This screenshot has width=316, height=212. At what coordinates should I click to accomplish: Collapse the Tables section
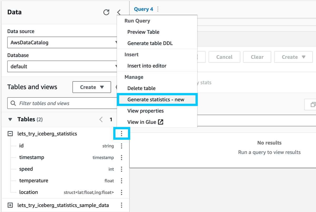(10, 119)
